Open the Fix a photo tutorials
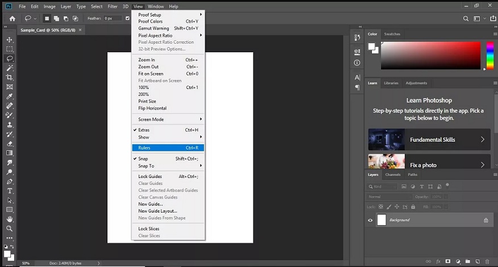 [x=429, y=162]
